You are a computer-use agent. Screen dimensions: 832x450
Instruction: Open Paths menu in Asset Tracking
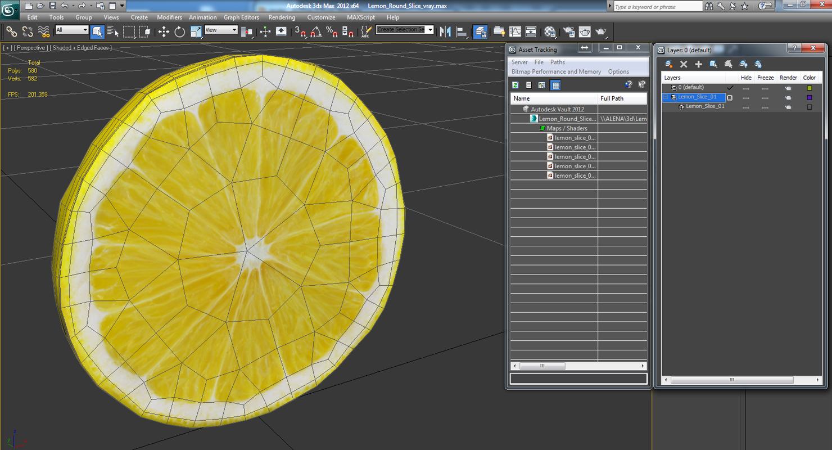coord(558,62)
